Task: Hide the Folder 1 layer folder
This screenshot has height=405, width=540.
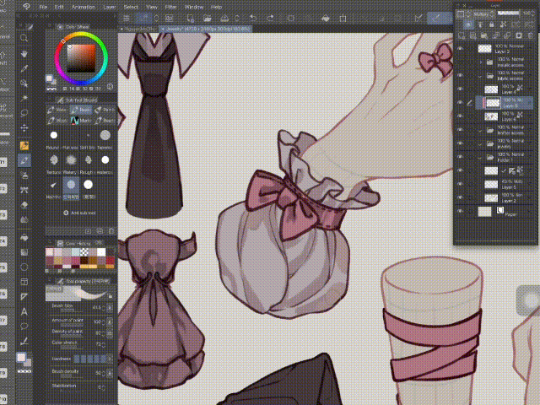Action: pos(460,157)
